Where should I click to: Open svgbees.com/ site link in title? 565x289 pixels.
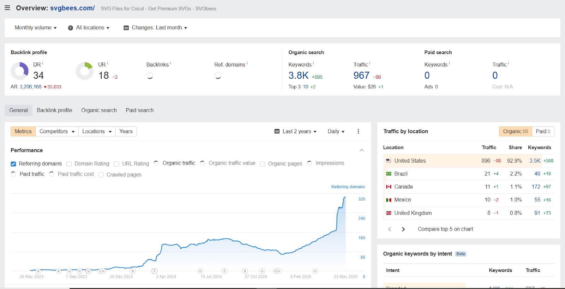coord(72,8)
